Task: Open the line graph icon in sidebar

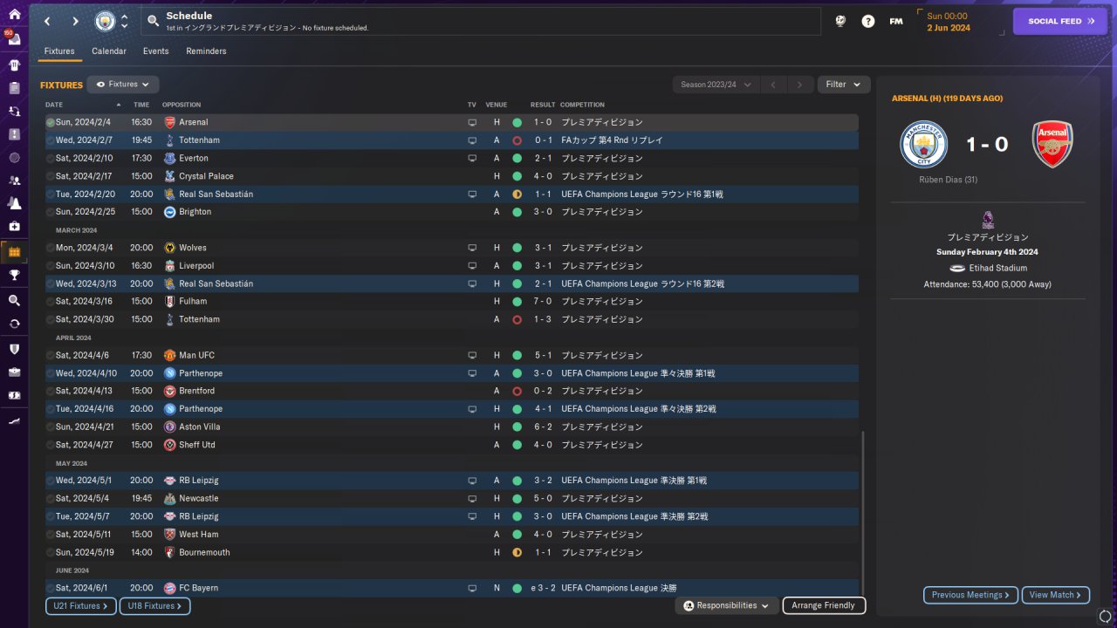Action: 14,421
